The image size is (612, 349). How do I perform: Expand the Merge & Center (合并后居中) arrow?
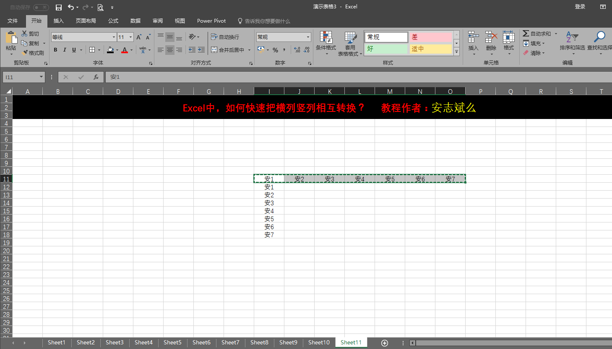249,50
